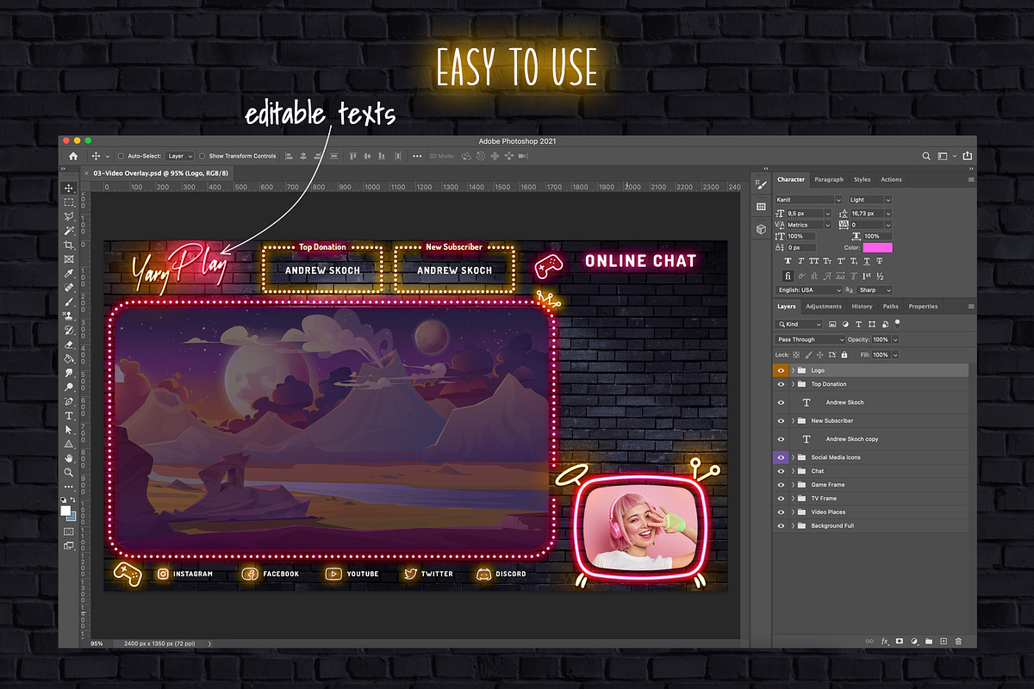Image resolution: width=1034 pixels, height=689 pixels.
Task: Select the Hand tool
Action: click(x=69, y=458)
